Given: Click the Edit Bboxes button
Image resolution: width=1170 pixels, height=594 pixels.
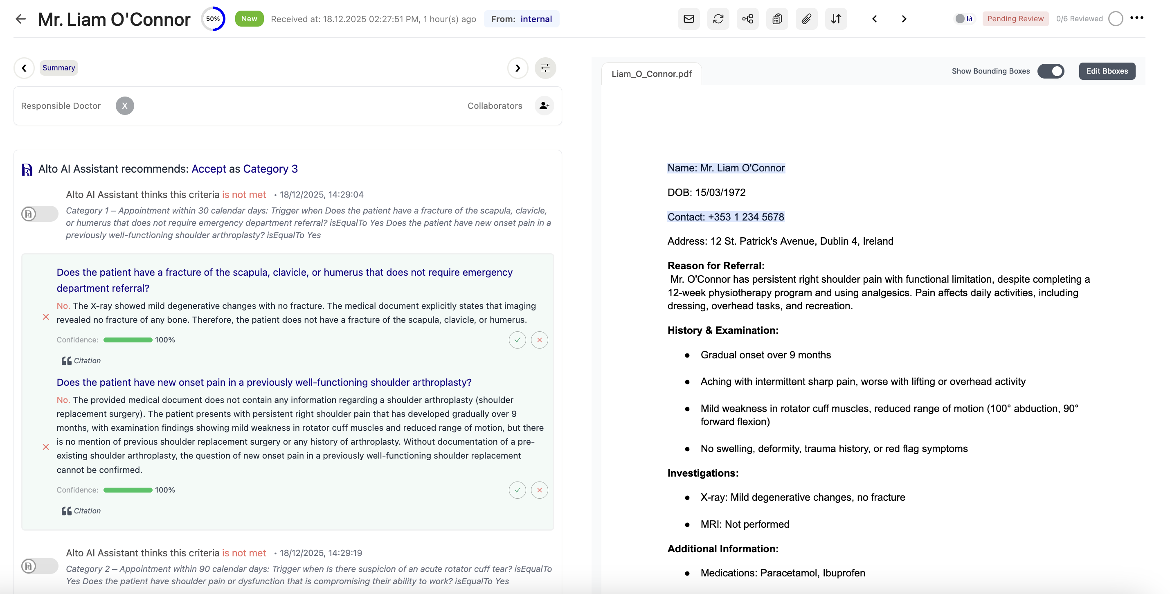Looking at the screenshot, I should [x=1107, y=71].
